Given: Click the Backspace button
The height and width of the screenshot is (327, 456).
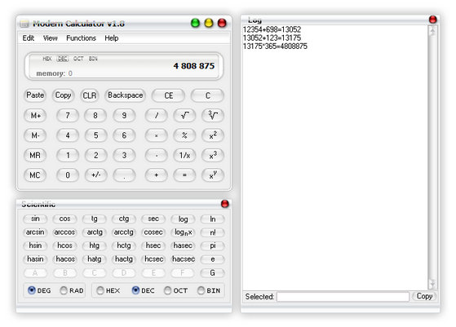Looking at the screenshot, I should tap(126, 95).
